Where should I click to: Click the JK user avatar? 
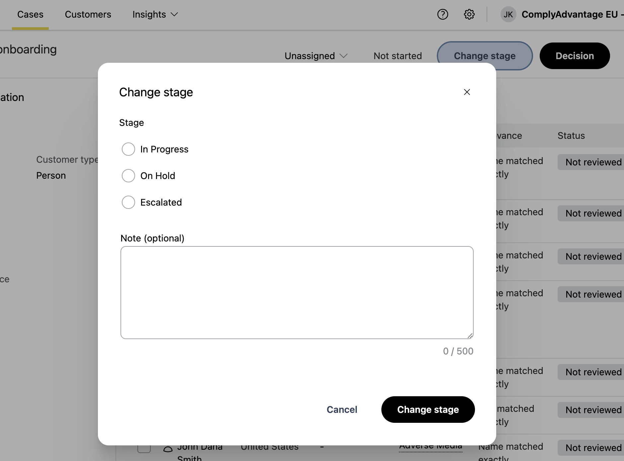click(x=508, y=15)
